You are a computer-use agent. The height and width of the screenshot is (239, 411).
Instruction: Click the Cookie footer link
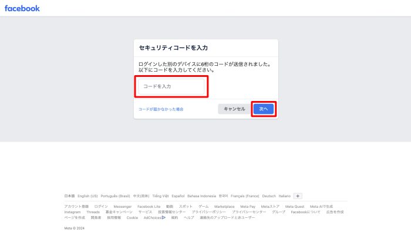click(132, 217)
